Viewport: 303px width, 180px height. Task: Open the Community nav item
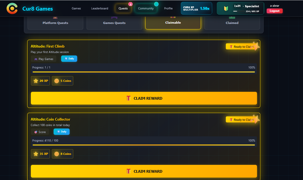[146, 8]
